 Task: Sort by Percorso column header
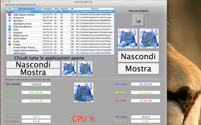pos(95,9)
